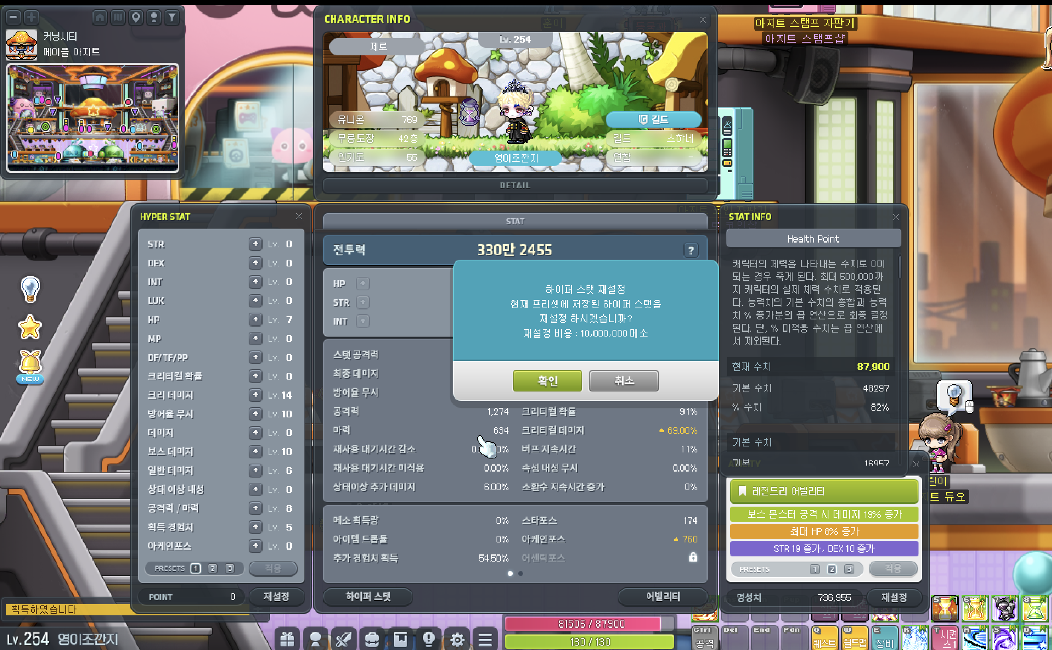Open the character menu icon

point(315,639)
